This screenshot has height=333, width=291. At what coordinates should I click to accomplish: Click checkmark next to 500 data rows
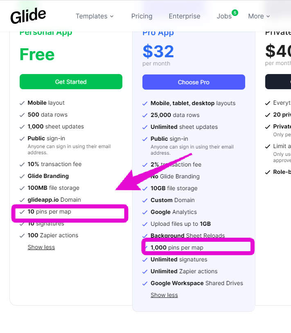click(x=22, y=115)
